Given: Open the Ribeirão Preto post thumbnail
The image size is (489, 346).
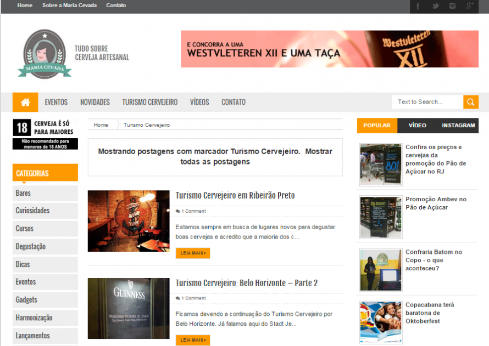Looking at the screenshot, I should 129,221.
